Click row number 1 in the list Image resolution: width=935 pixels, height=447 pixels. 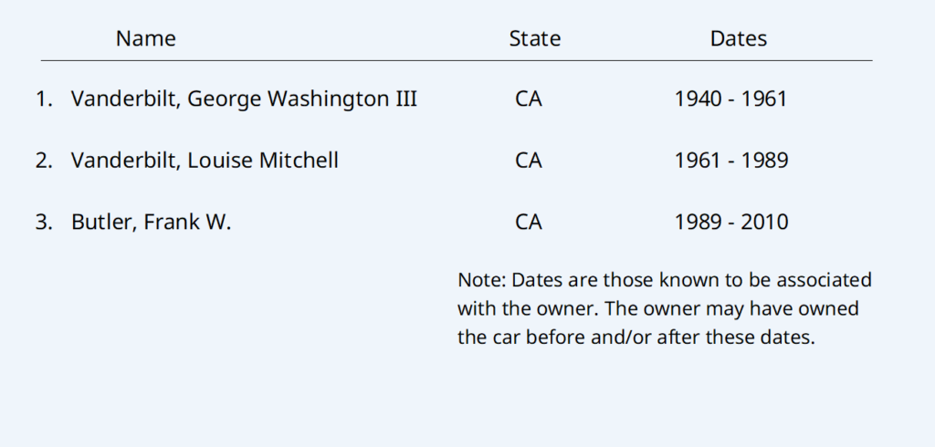pyautogui.click(x=44, y=99)
